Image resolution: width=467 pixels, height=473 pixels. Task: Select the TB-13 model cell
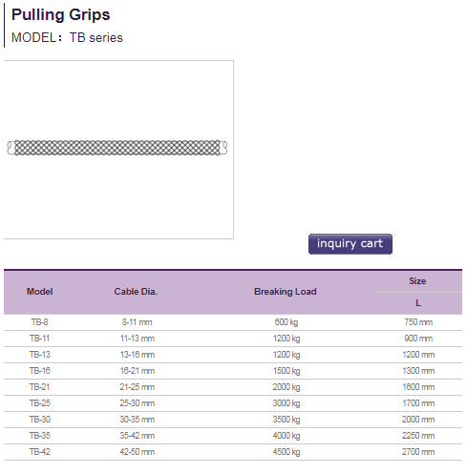tap(40, 355)
